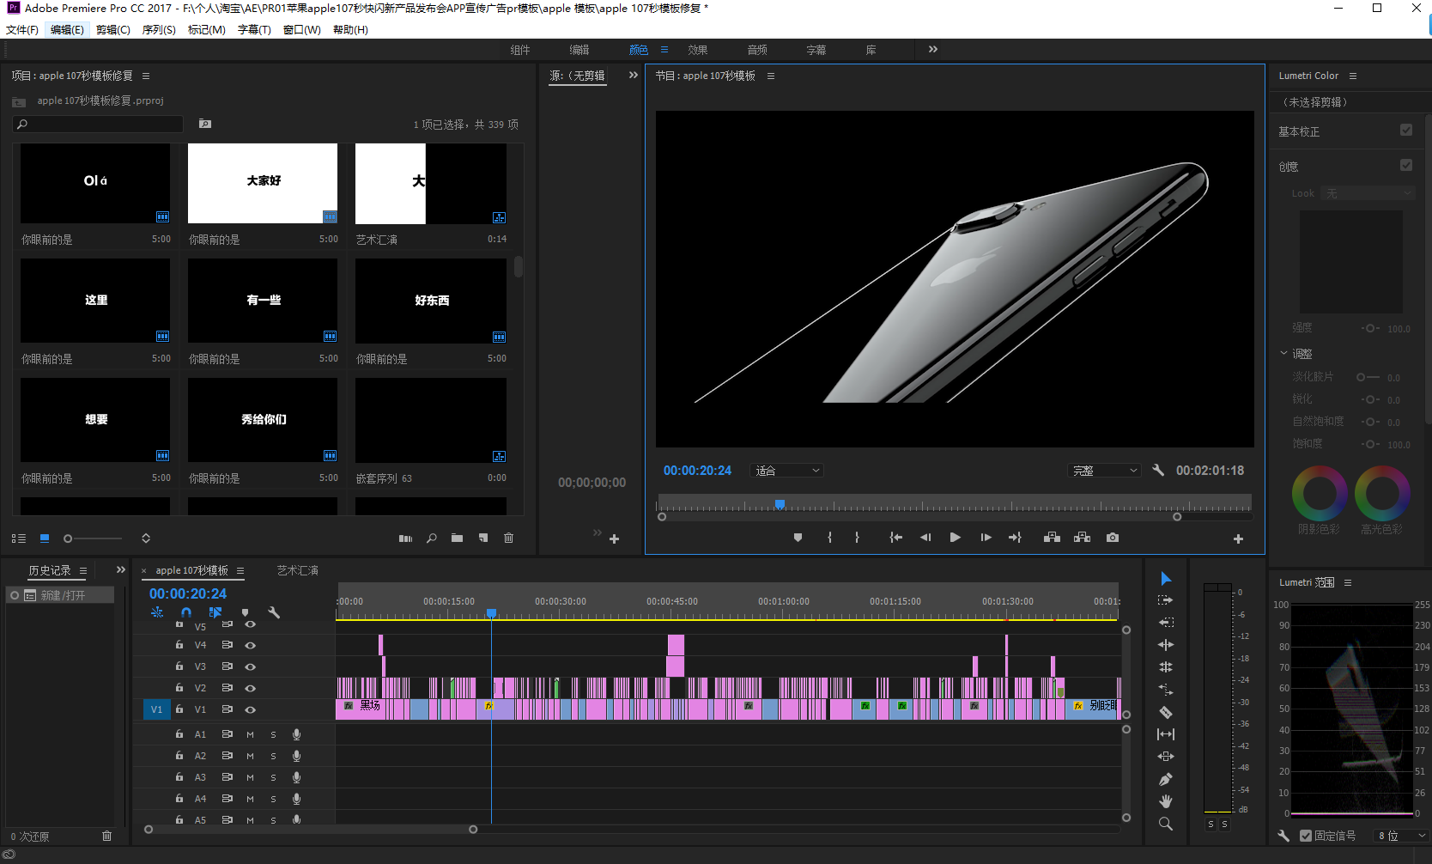Open playback resolution Full dropdown
This screenshot has height=864, width=1432.
click(1104, 471)
